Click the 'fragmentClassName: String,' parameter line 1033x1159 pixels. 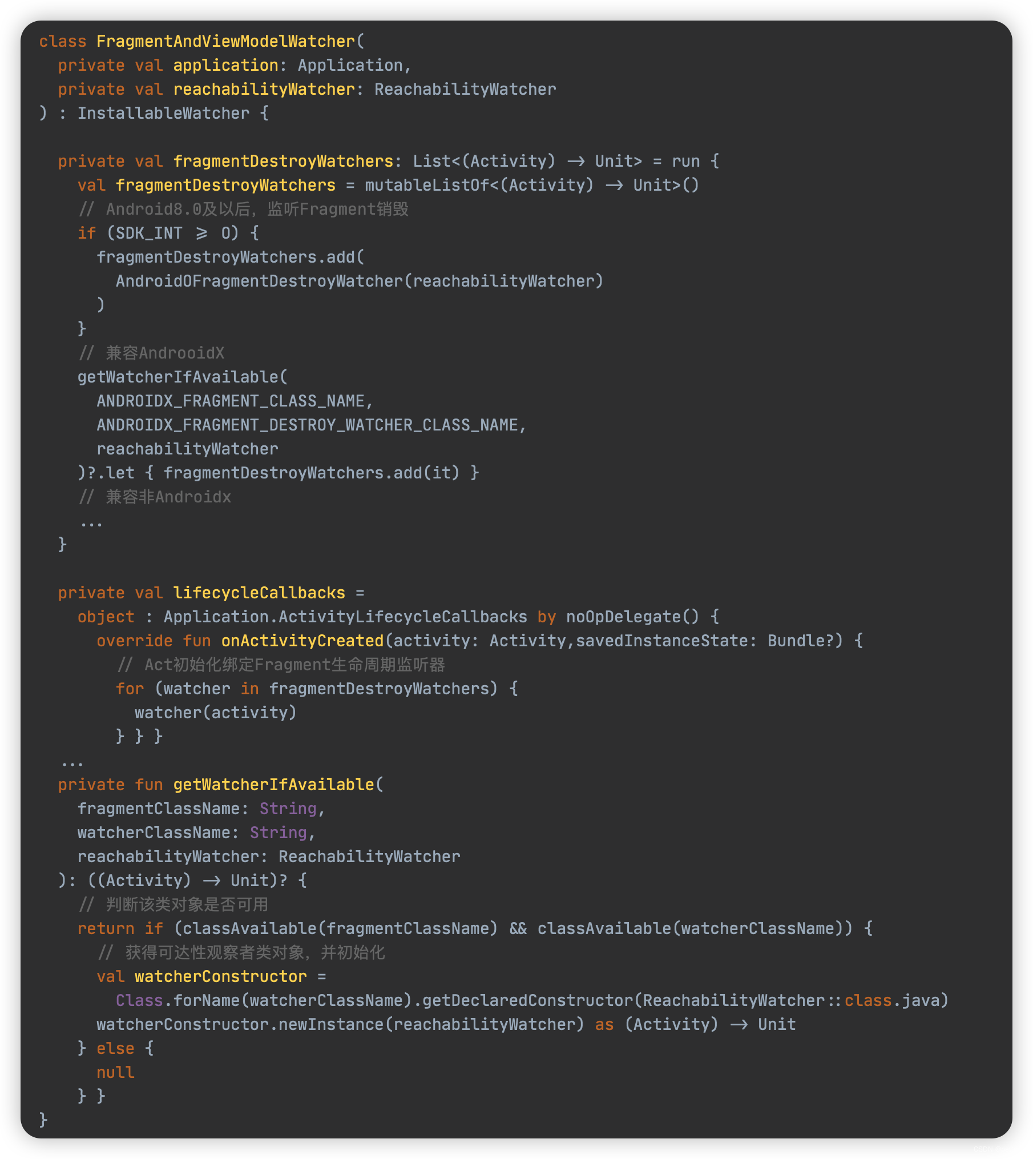(201, 809)
